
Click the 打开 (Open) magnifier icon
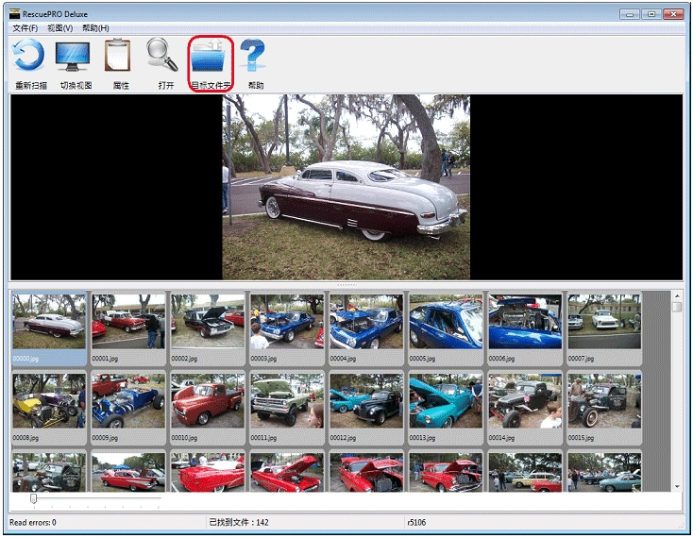pyautogui.click(x=163, y=57)
